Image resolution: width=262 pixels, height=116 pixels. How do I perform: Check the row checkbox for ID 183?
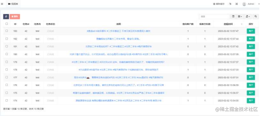pyautogui.click(x=7, y=31)
